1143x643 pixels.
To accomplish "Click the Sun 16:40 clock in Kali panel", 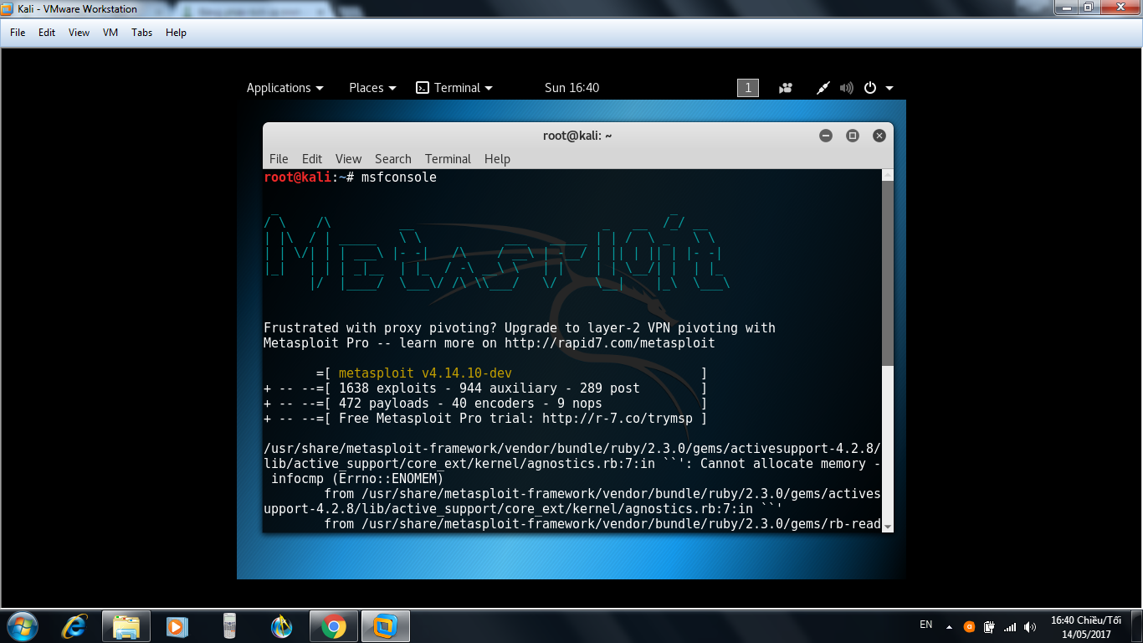I will pyautogui.click(x=571, y=88).
